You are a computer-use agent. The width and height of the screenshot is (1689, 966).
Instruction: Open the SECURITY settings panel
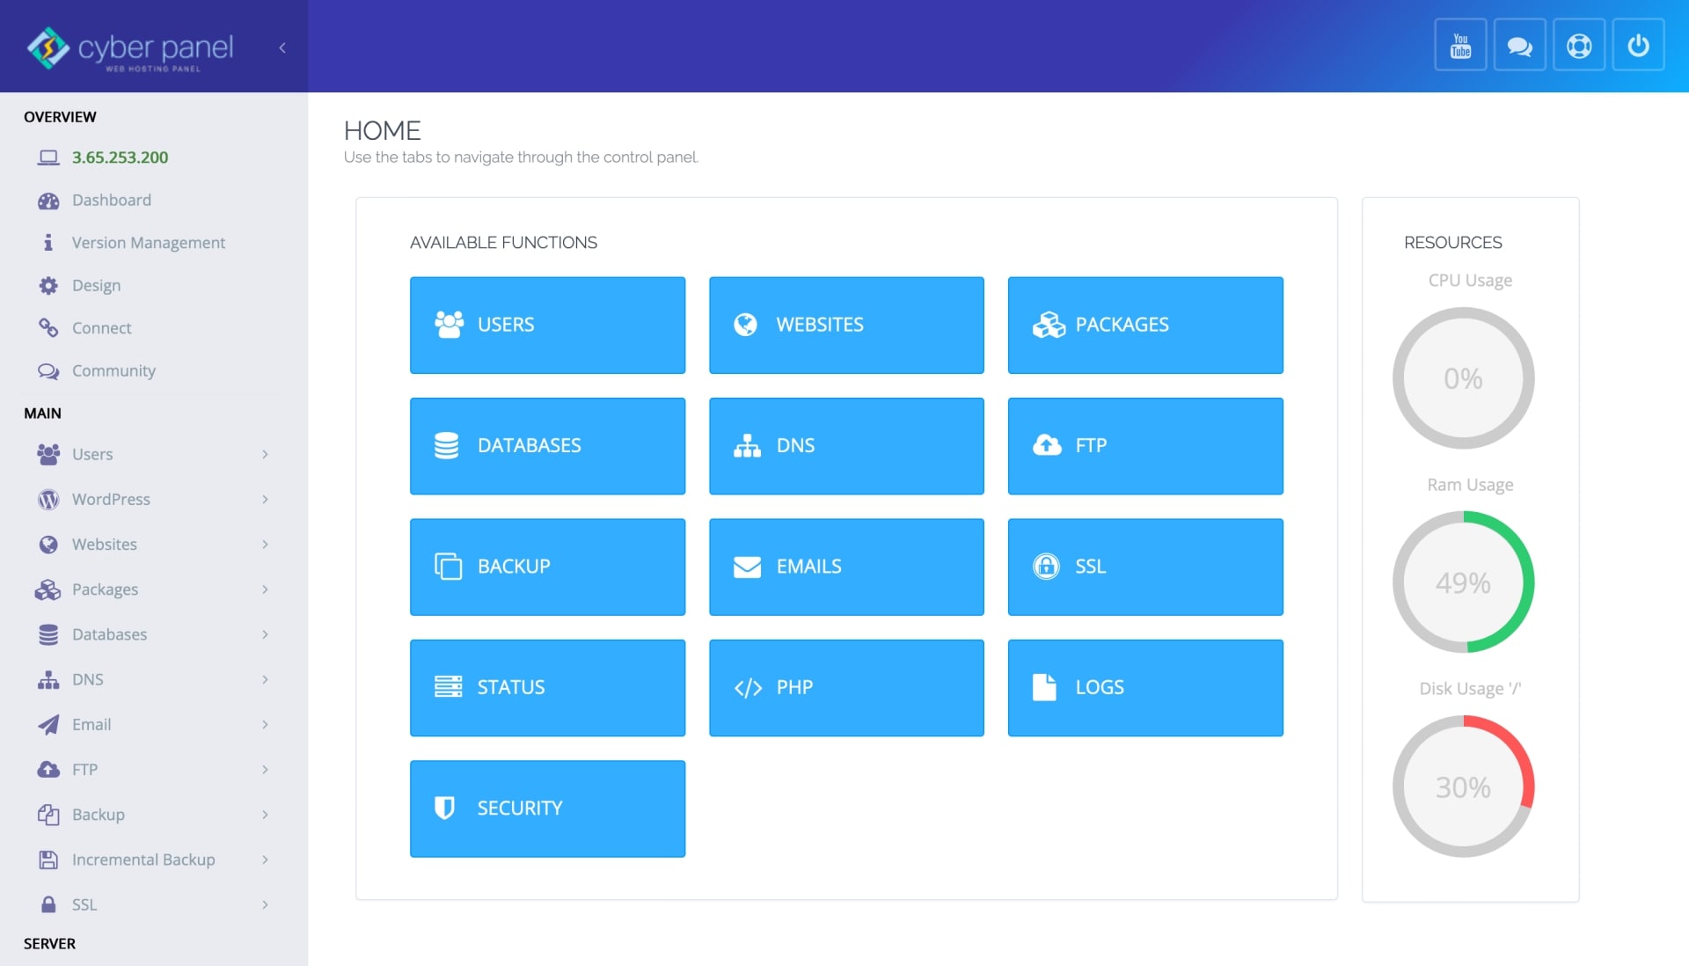tap(547, 807)
